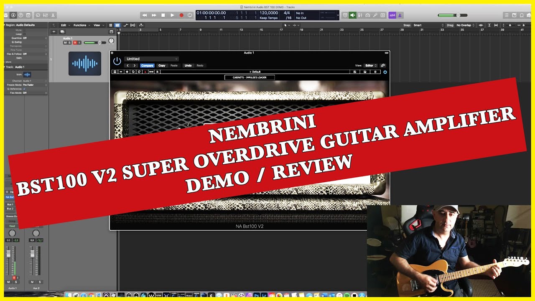Toggle plugin Link chain button
This screenshot has width=535, height=301.
click(x=383, y=66)
